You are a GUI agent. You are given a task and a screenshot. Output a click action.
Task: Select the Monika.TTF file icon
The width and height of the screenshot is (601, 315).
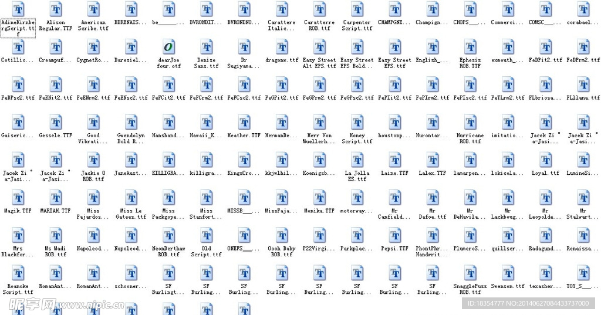click(x=319, y=198)
